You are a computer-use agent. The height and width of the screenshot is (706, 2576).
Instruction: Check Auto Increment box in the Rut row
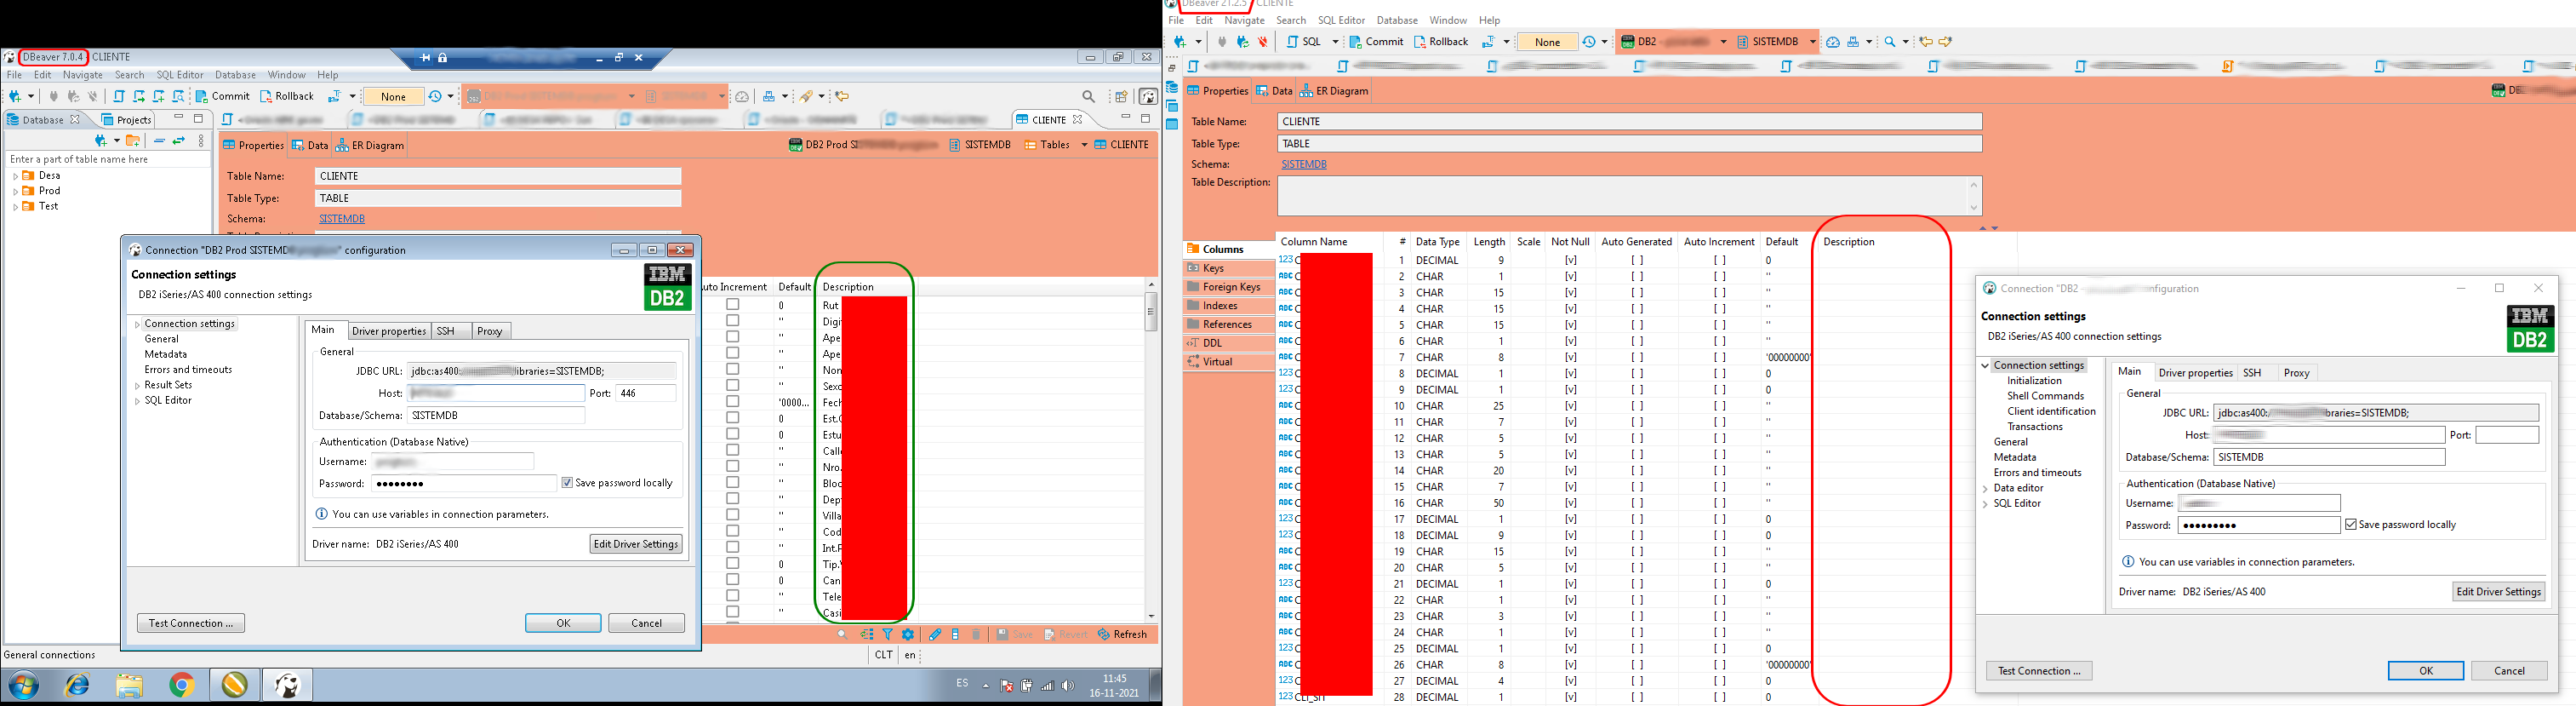pyautogui.click(x=732, y=304)
